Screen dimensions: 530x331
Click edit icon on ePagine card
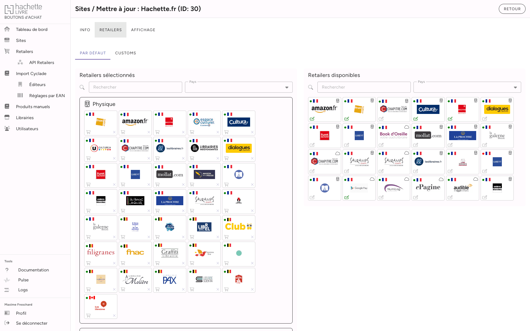point(416,197)
